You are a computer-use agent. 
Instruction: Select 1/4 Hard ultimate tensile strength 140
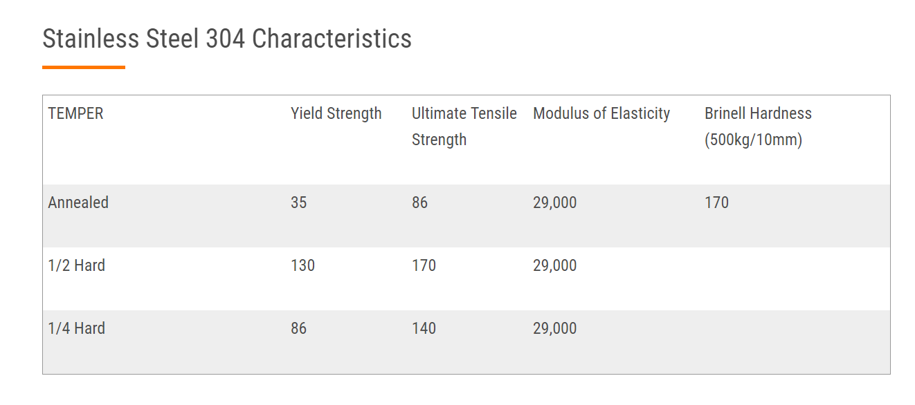(424, 328)
